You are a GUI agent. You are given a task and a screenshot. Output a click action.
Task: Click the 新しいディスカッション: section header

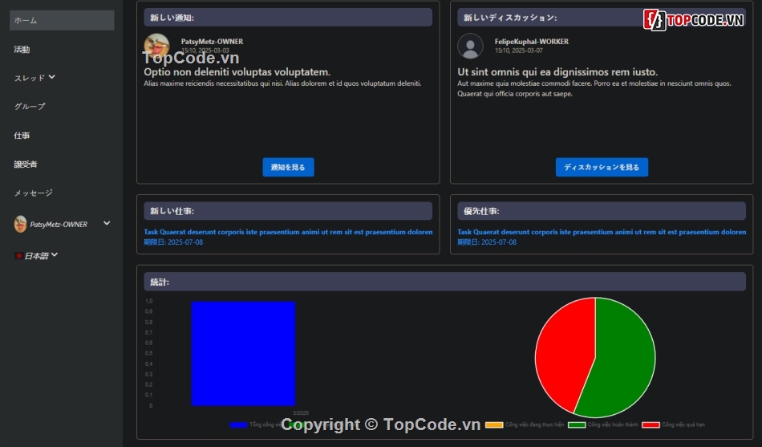click(x=602, y=18)
